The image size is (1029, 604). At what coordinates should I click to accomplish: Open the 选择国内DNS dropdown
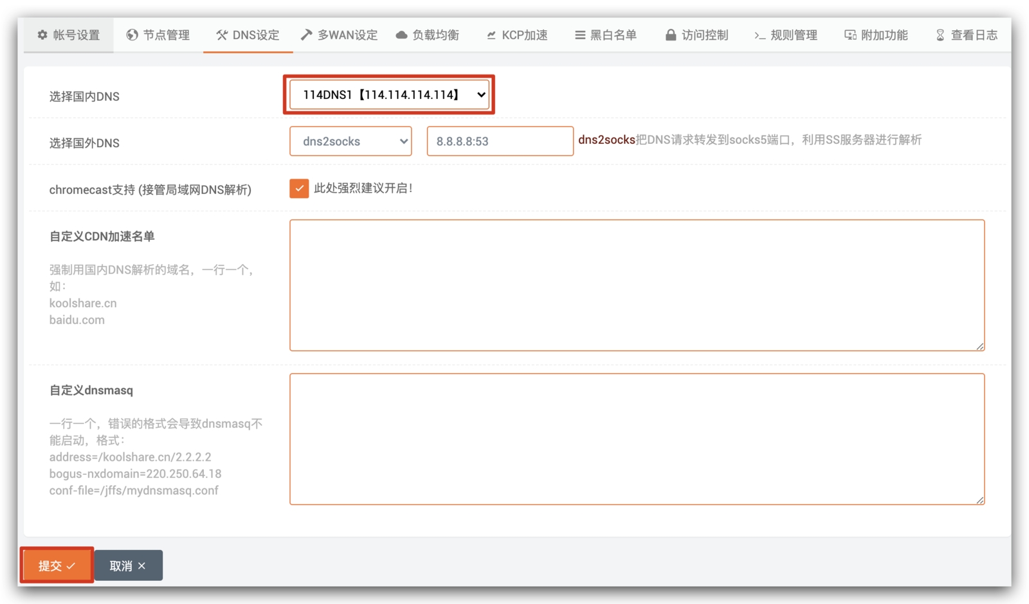[x=388, y=95]
